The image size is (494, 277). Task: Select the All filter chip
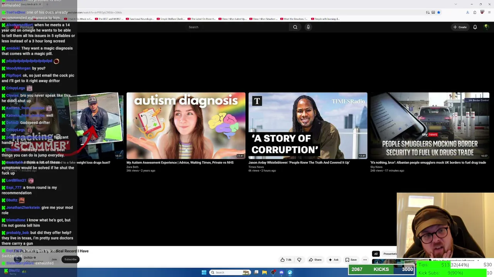click(376, 254)
